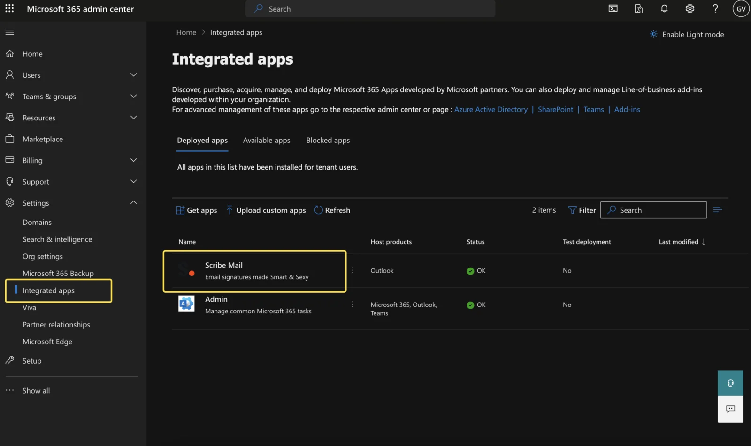Open Microsoft 365 Backup
Viewport: 751px width, 446px height.
pyautogui.click(x=58, y=273)
